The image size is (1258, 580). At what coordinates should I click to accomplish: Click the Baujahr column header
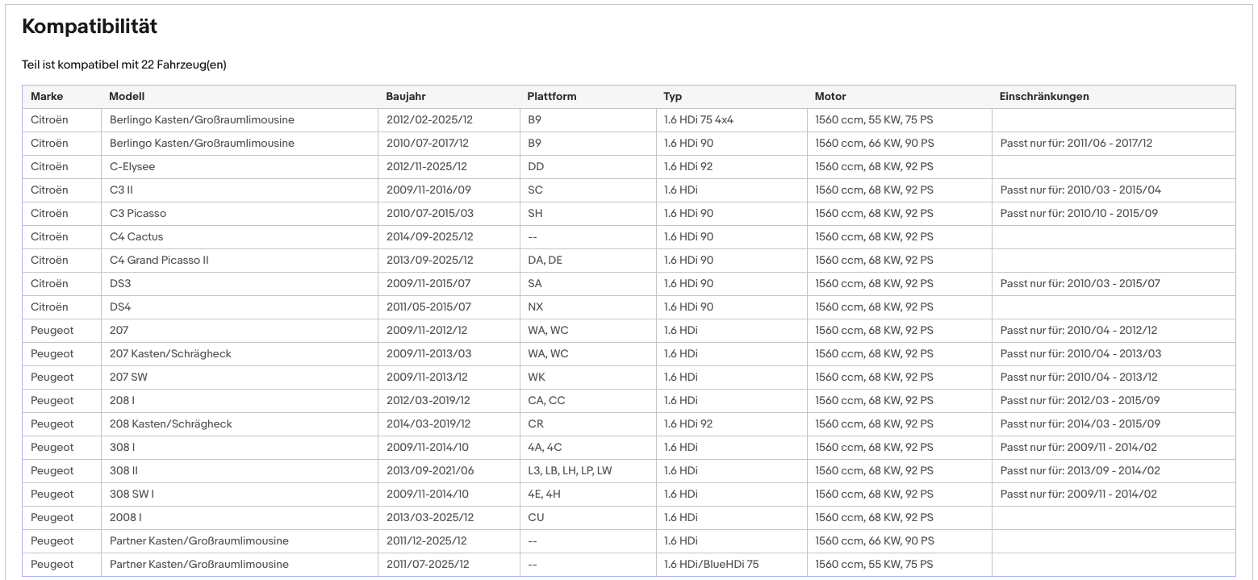point(406,97)
